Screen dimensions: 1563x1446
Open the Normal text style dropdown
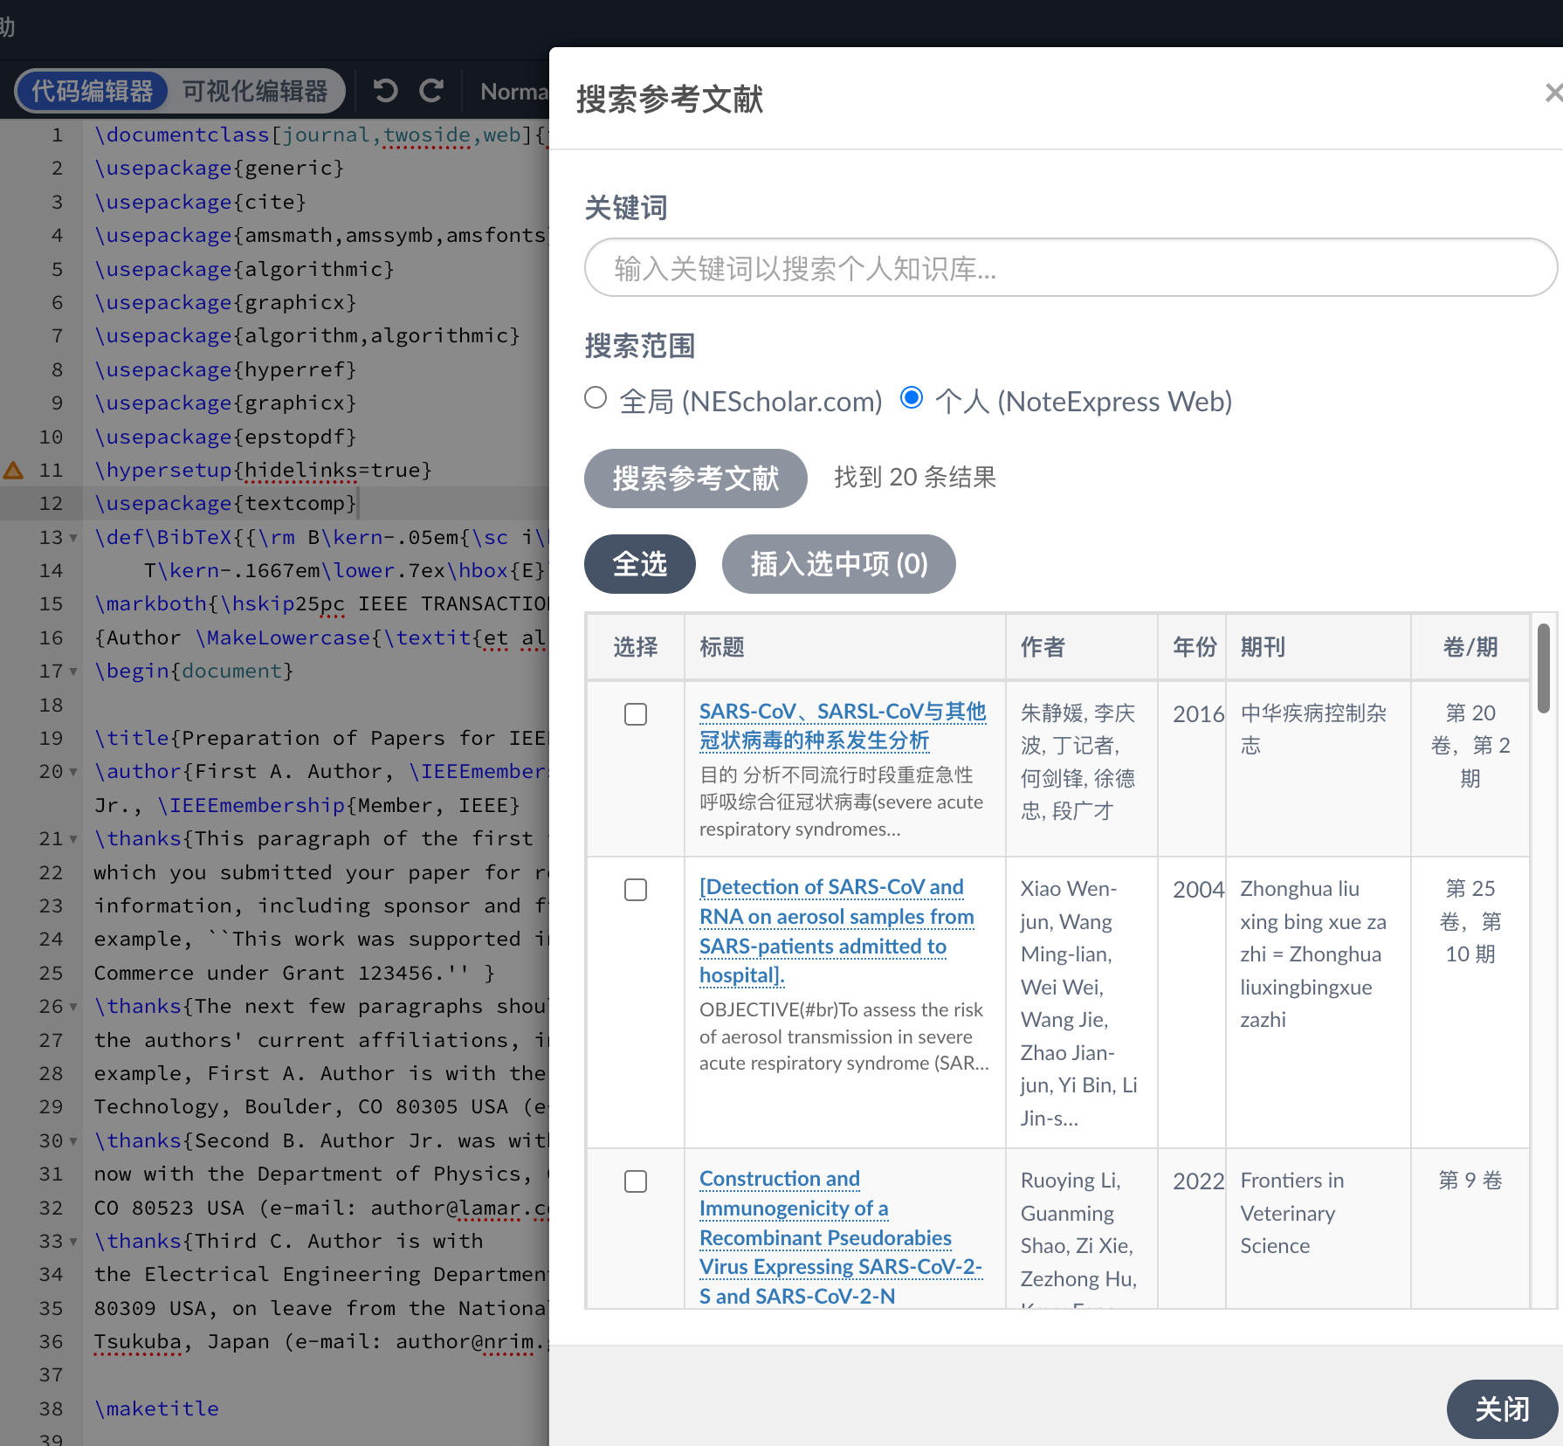click(513, 91)
